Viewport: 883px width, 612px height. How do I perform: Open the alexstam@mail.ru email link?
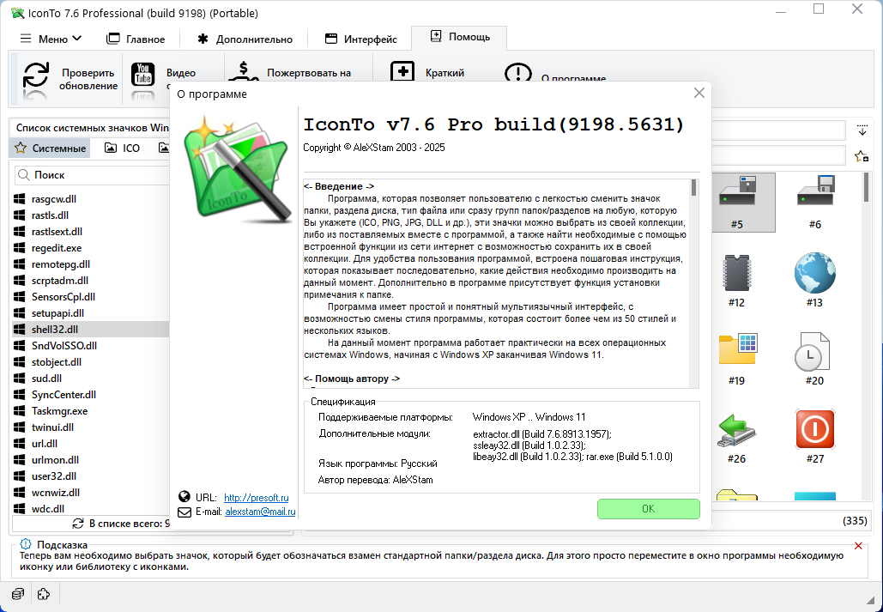coord(260,512)
